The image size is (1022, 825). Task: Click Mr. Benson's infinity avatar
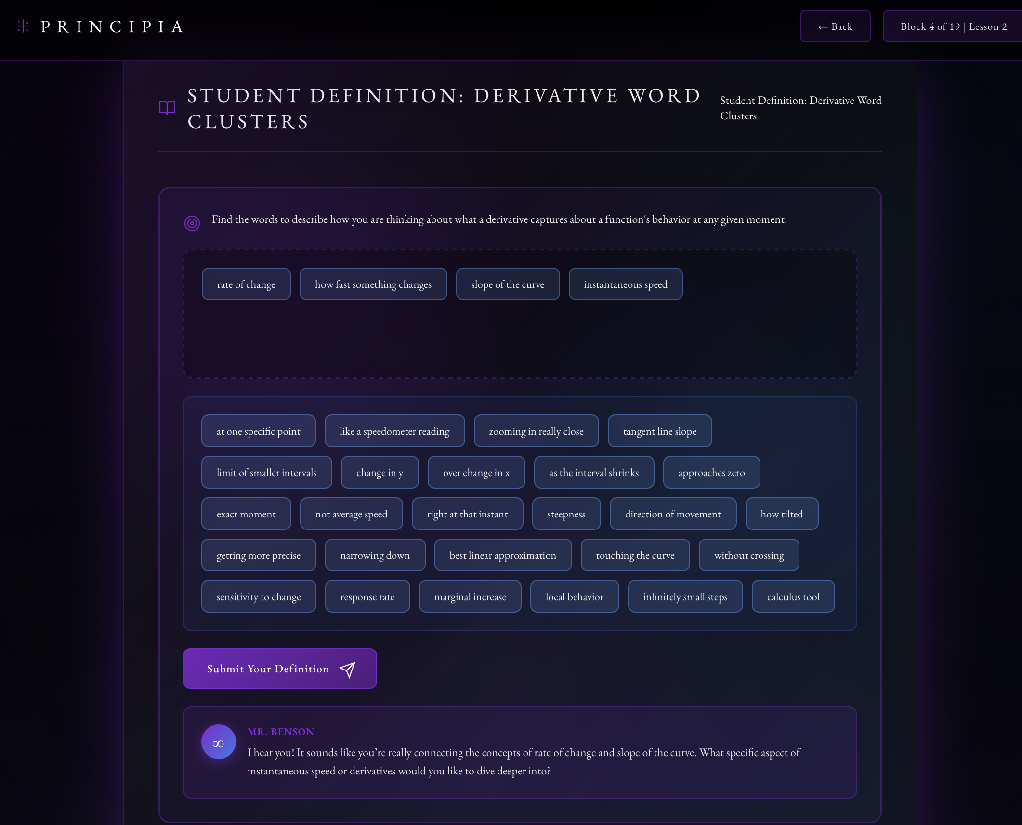coord(218,742)
